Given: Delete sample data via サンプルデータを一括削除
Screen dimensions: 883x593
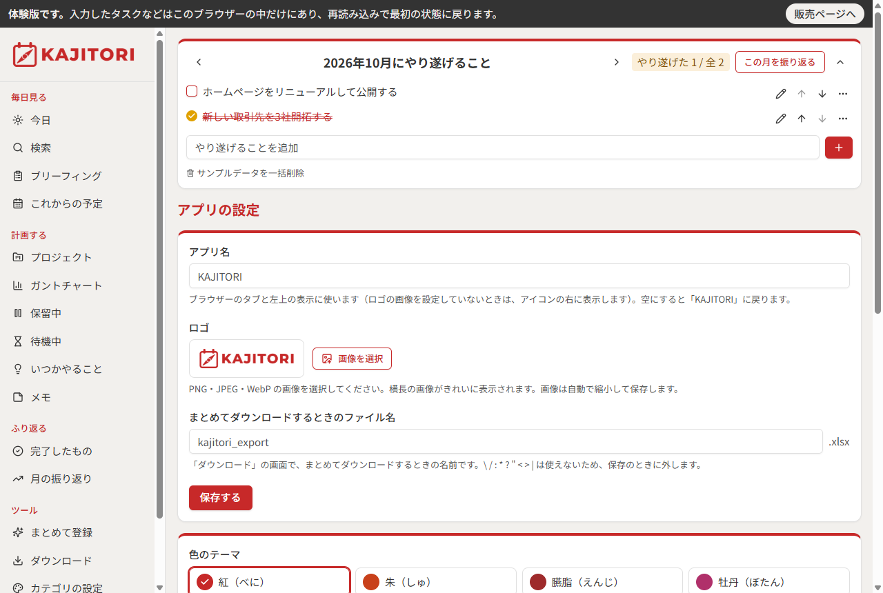Looking at the screenshot, I should coord(246,173).
